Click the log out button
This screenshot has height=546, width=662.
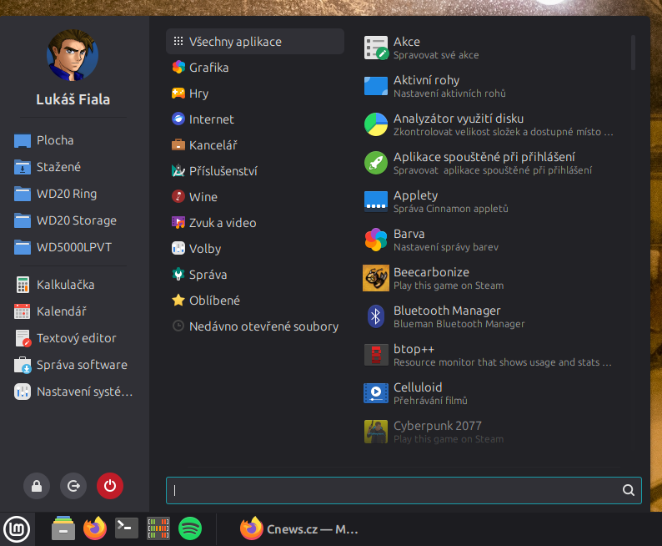coord(73,486)
